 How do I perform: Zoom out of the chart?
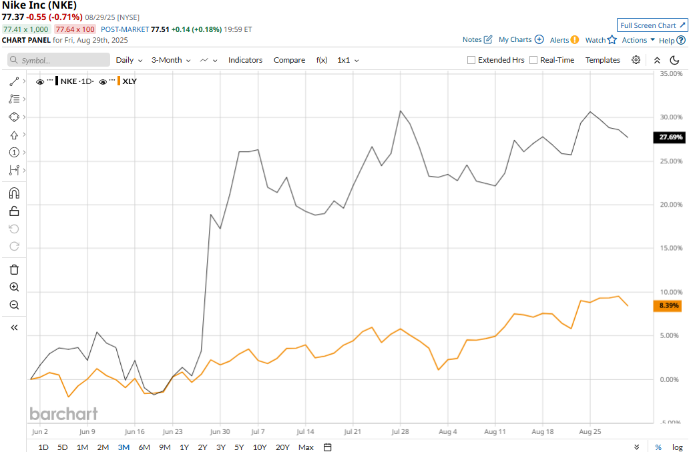(14, 305)
